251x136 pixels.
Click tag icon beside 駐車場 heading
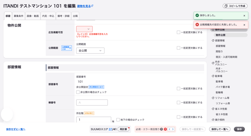click(x=213, y=76)
